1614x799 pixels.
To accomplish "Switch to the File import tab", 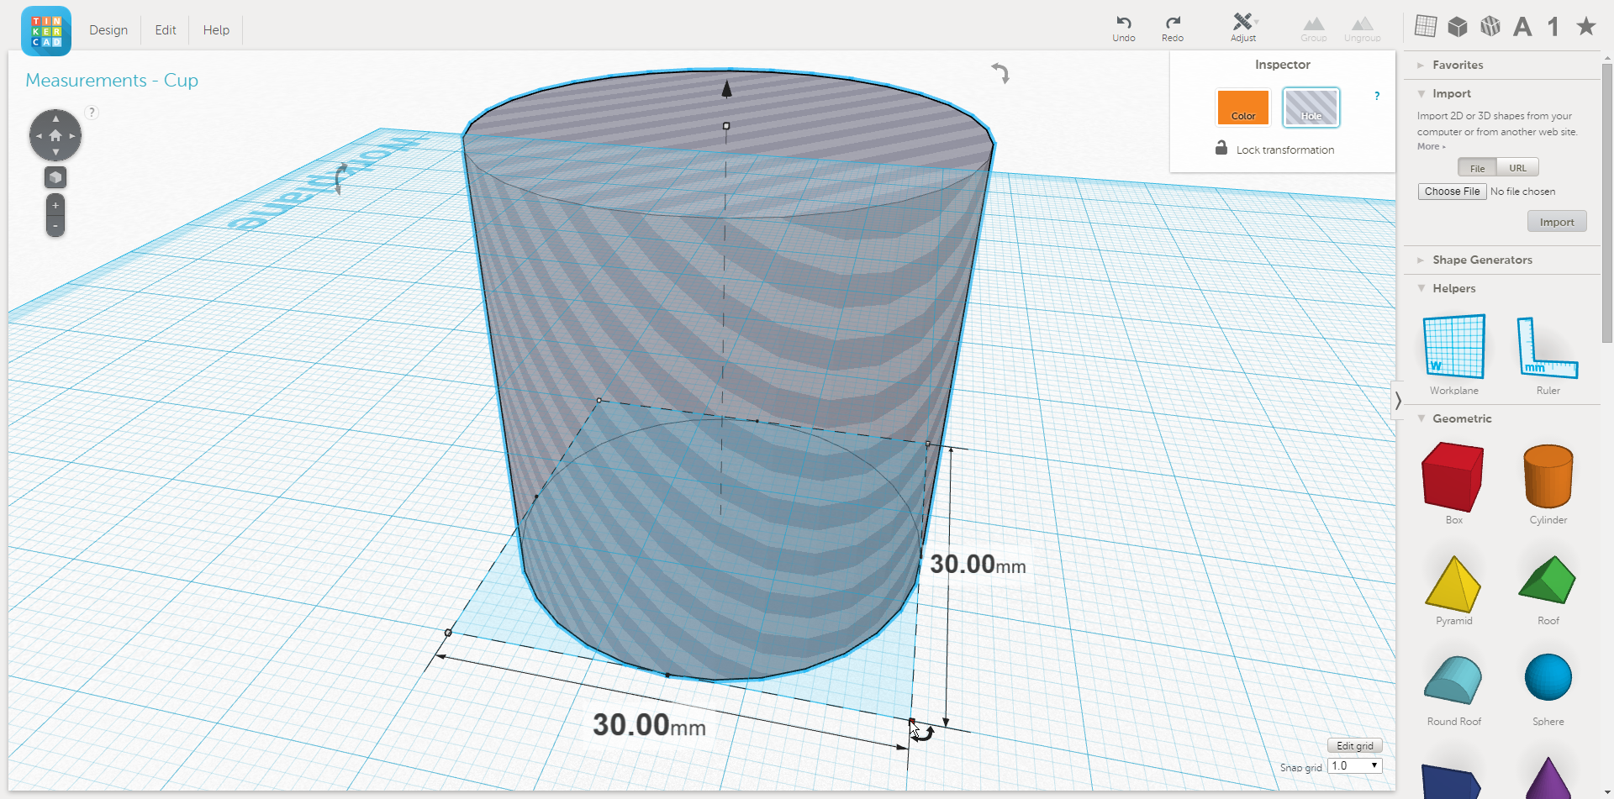I will (x=1477, y=168).
